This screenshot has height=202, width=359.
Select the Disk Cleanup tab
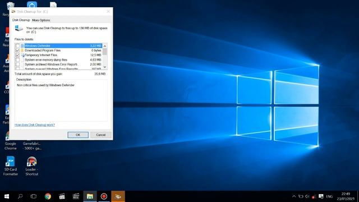(21, 20)
